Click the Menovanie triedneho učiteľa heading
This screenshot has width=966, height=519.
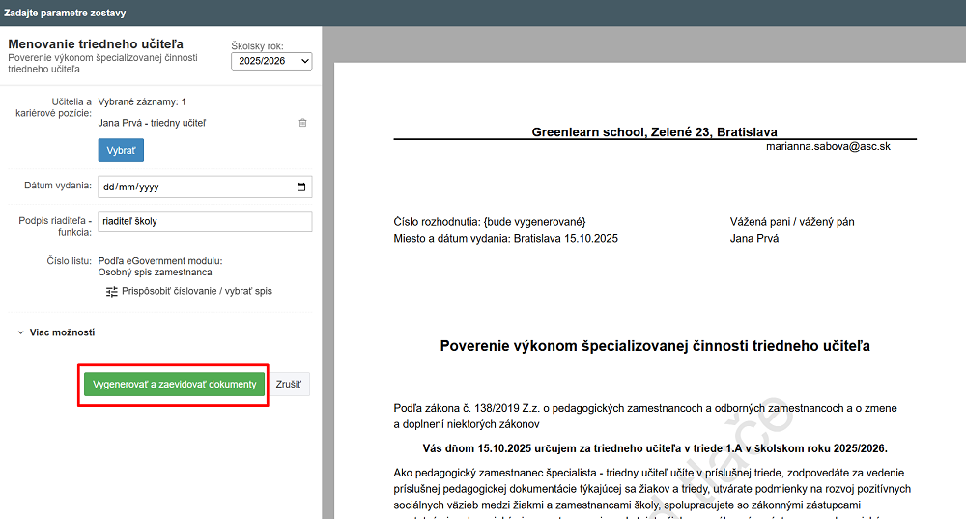[x=96, y=43]
